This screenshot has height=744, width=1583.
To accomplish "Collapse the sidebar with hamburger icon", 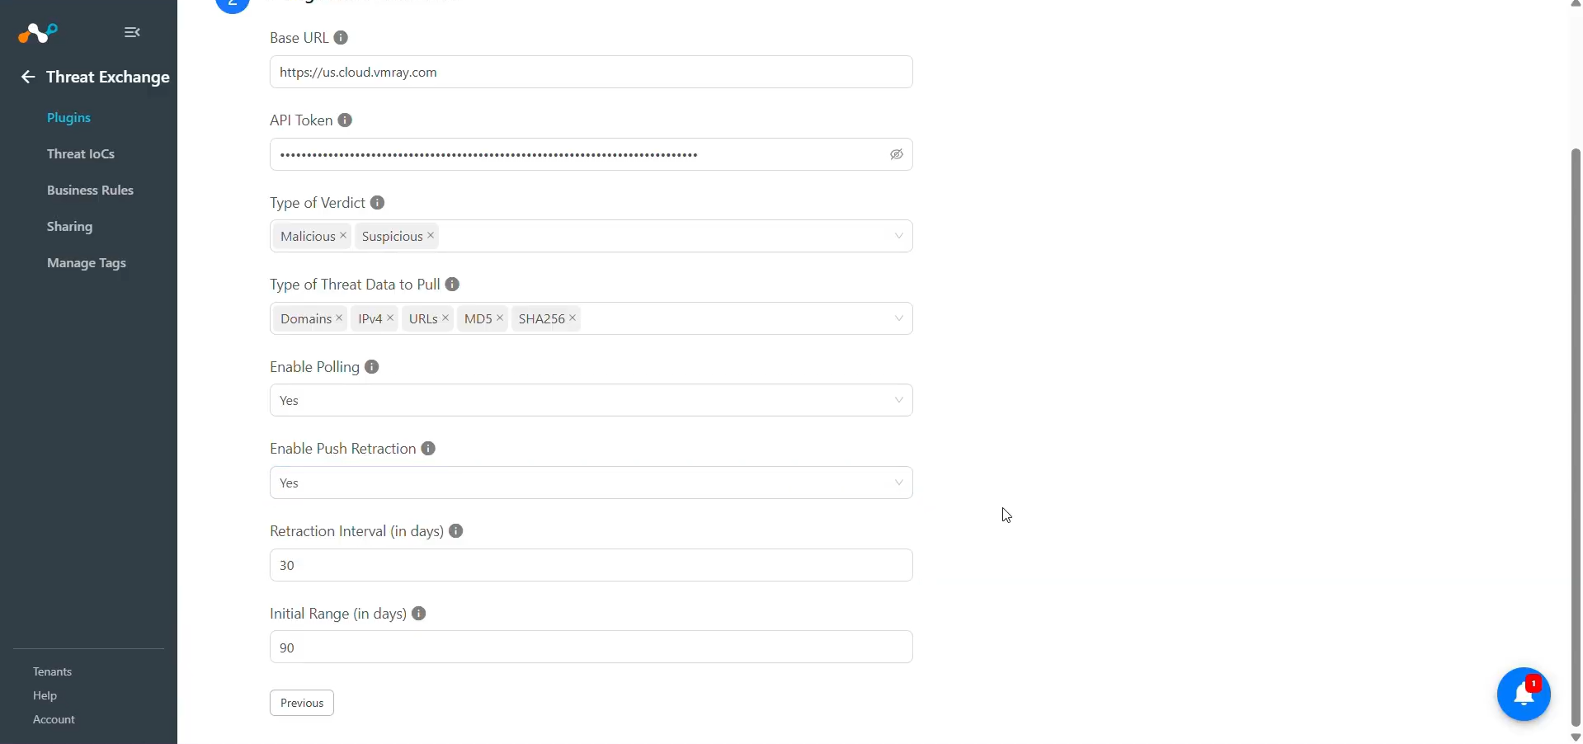I will pyautogui.click(x=132, y=32).
